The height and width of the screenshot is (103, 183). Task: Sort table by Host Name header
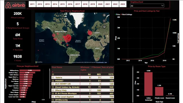click(57, 68)
